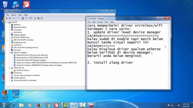
Task: Select the Disk drives category
Action: [x=17, y=32]
